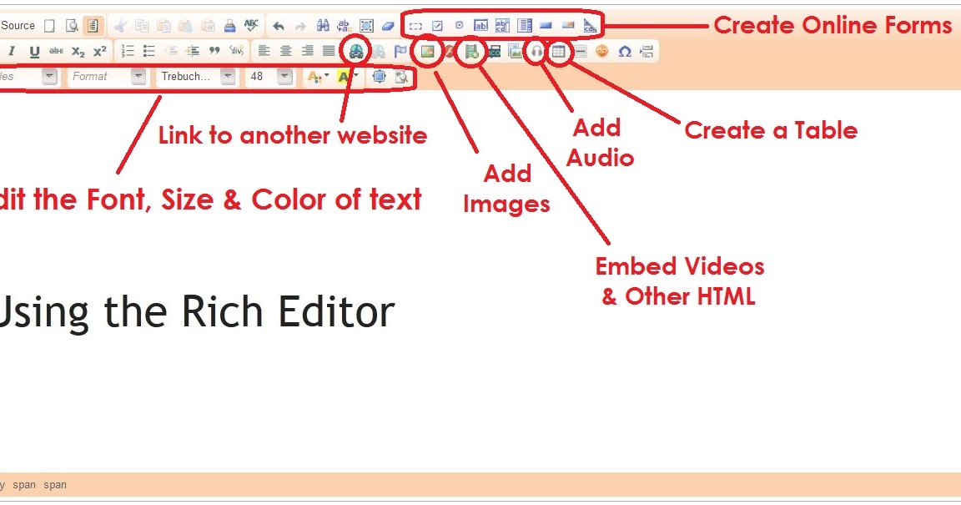Insert a checkbox form field
The height and width of the screenshot is (505, 961).
pos(437,25)
